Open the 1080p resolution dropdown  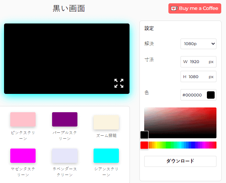[x=198, y=44]
